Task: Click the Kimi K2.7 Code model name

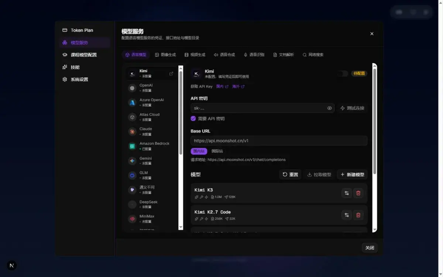Action: (x=213, y=212)
